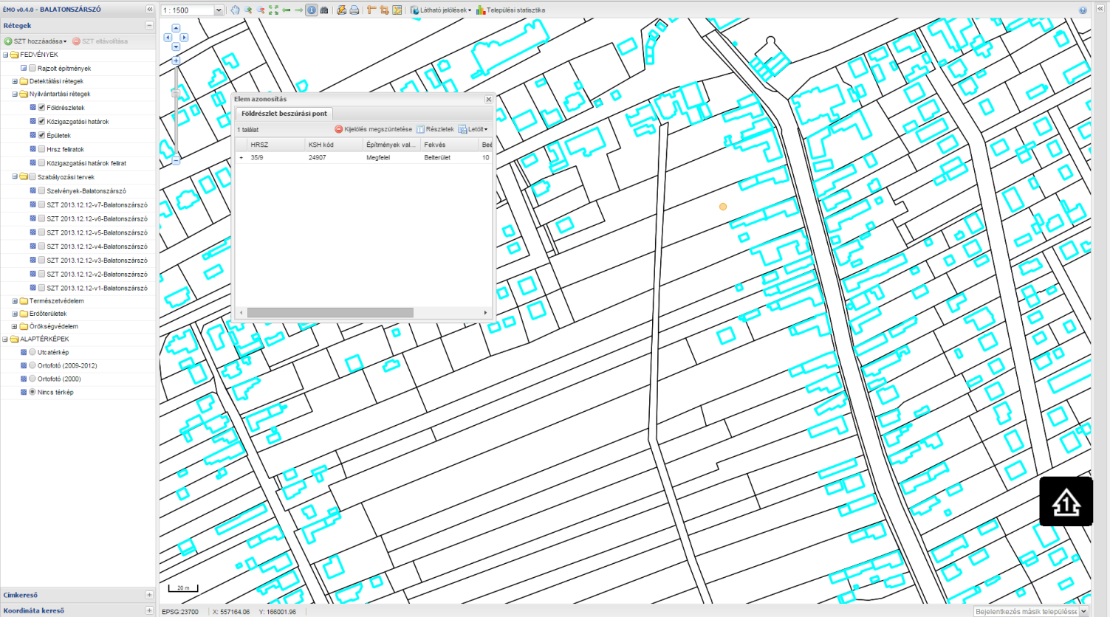Collapse the FEDVÉNYEK tree node
The image size is (1110, 617).
6,55
